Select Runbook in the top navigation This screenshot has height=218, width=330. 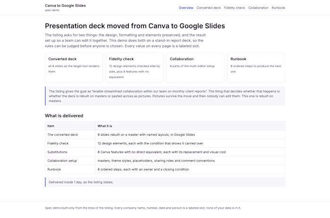click(278, 8)
